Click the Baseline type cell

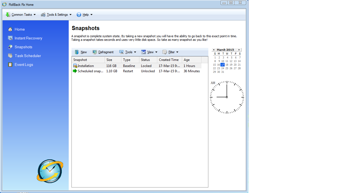[x=129, y=66]
